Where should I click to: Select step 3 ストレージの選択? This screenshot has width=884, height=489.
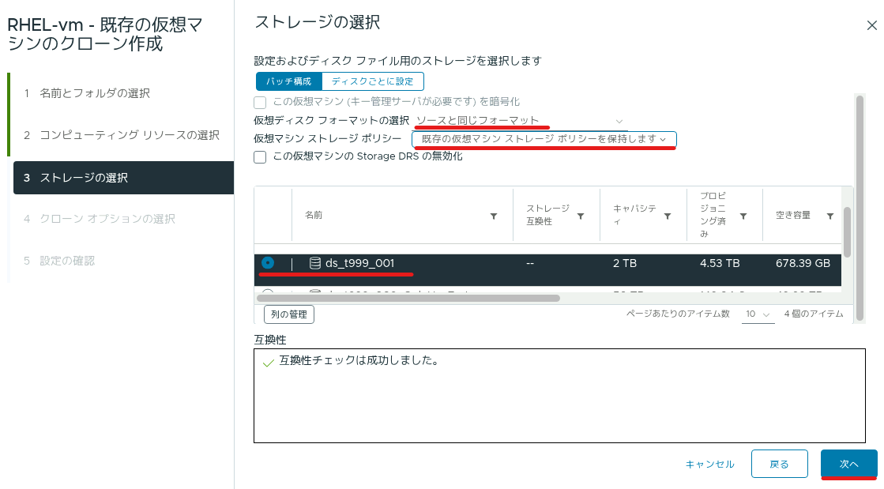click(123, 178)
